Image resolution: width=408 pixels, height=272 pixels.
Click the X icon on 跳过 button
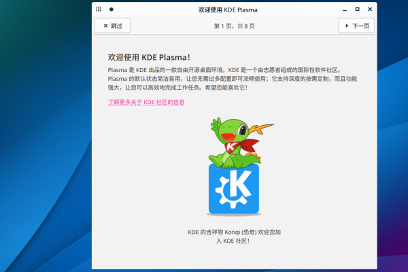[x=105, y=26]
